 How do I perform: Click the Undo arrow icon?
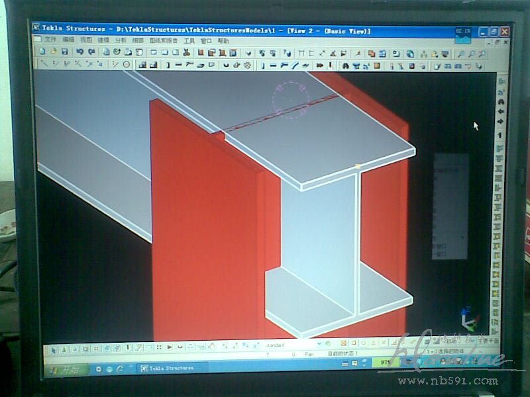coord(79,52)
